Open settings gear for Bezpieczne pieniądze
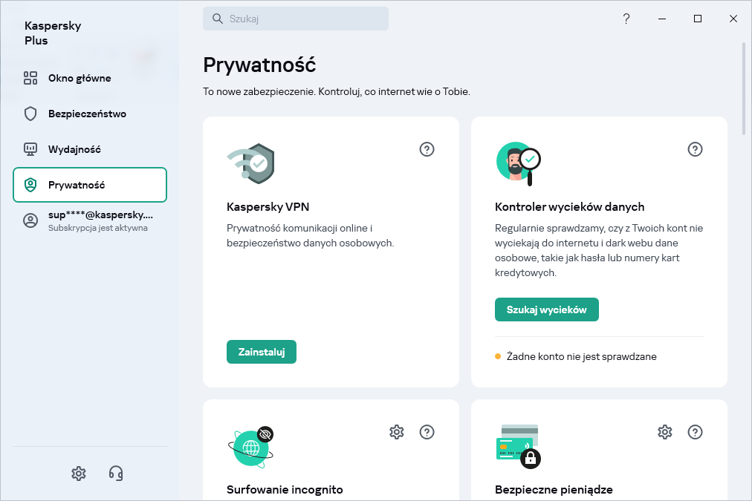The image size is (752, 501). (x=665, y=432)
